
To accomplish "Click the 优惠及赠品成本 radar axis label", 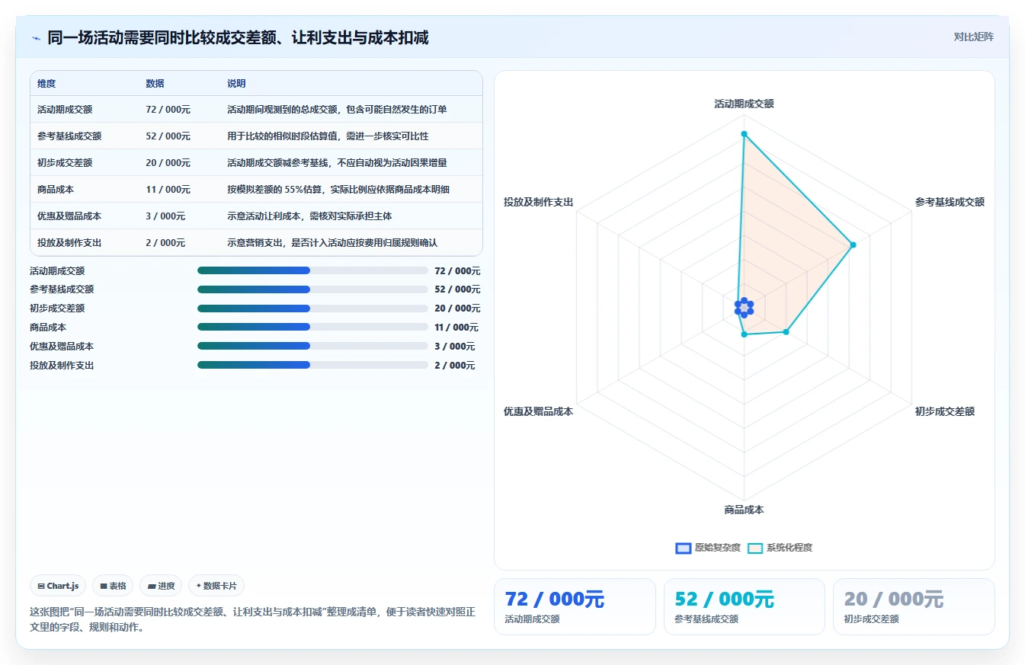I will click(538, 411).
